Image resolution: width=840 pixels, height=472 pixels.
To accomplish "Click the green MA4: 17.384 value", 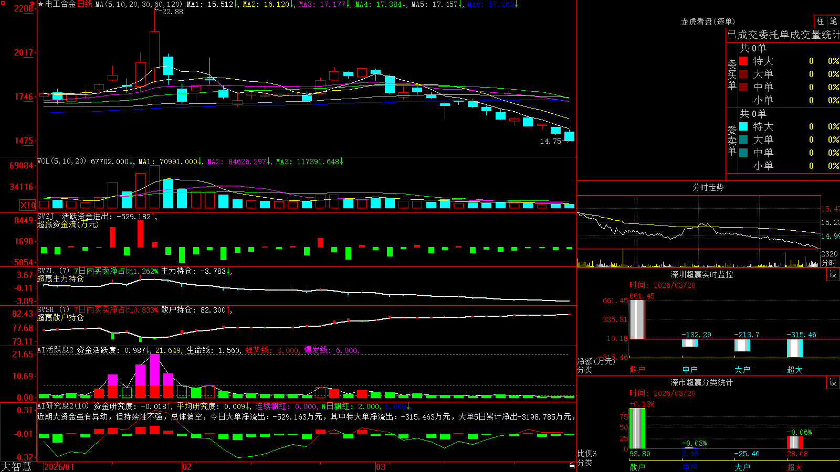I will 381,4.
